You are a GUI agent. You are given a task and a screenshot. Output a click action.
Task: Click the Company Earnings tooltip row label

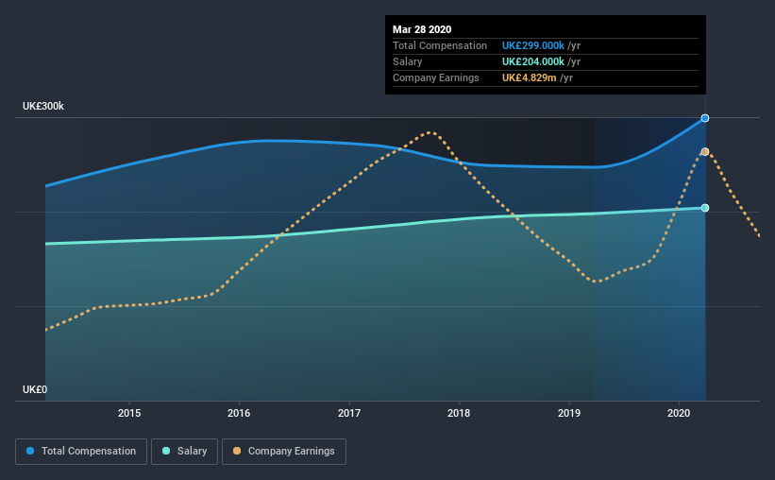click(x=435, y=78)
